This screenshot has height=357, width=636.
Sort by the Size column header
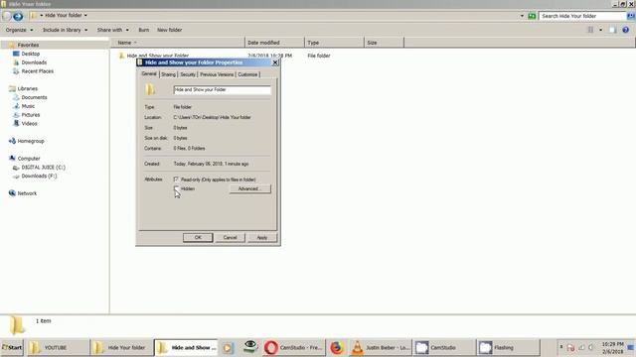(x=384, y=43)
